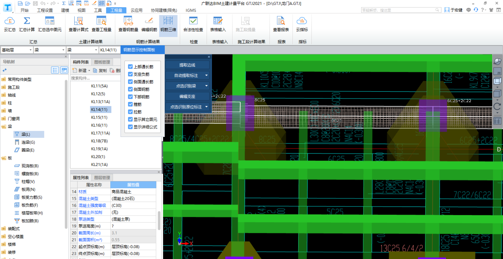Uncheck 拉筋 checkbox
The height and width of the screenshot is (259, 503).
click(x=130, y=112)
